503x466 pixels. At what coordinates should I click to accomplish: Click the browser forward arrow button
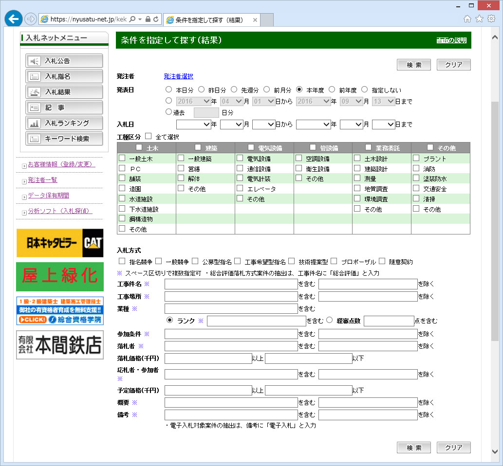pyautogui.click(x=31, y=19)
